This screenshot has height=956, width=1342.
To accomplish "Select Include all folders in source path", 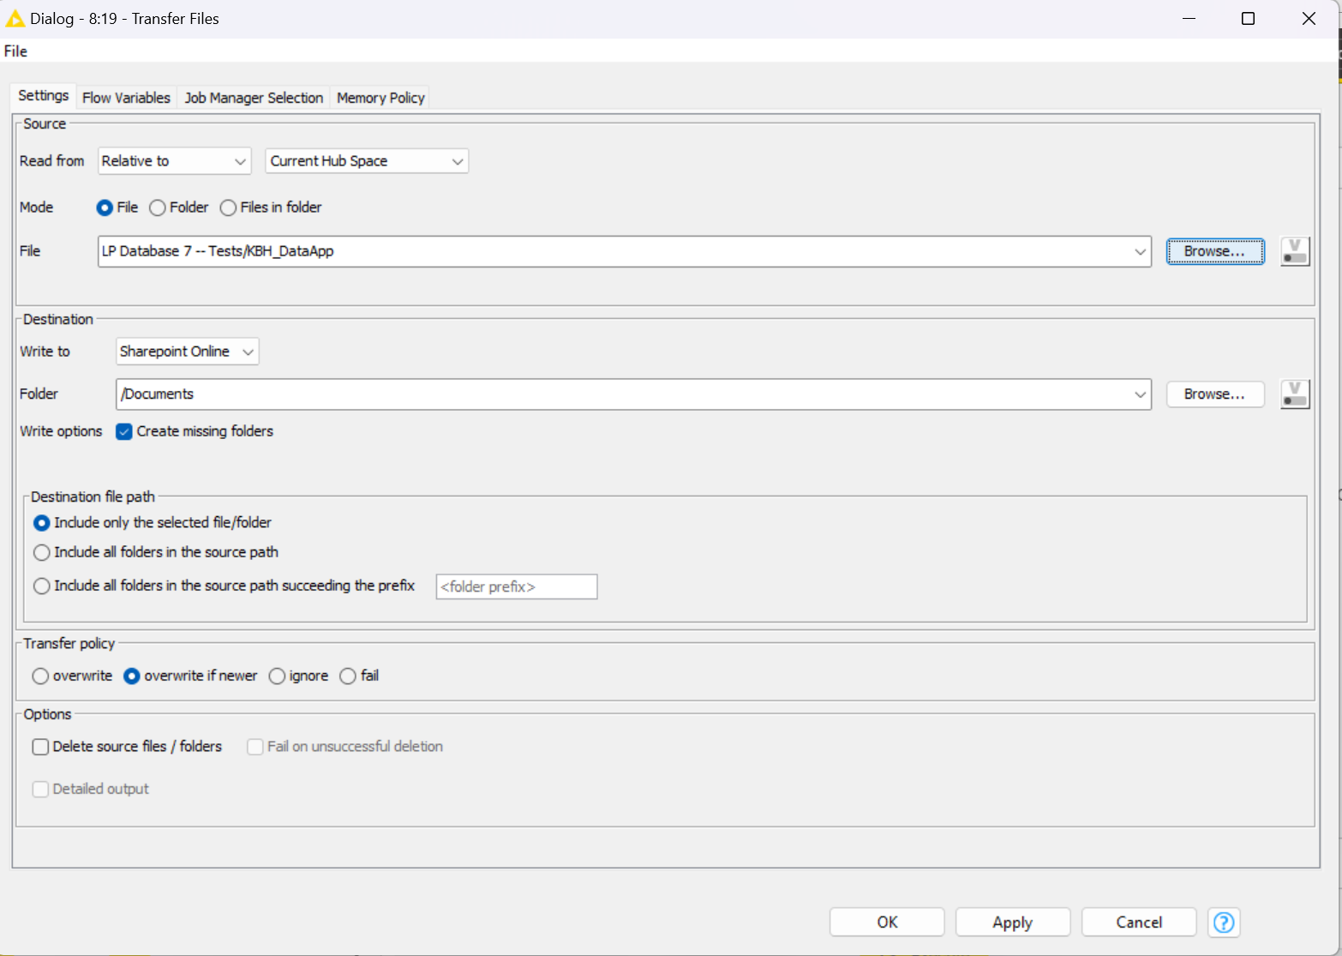I will click(42, 553).
